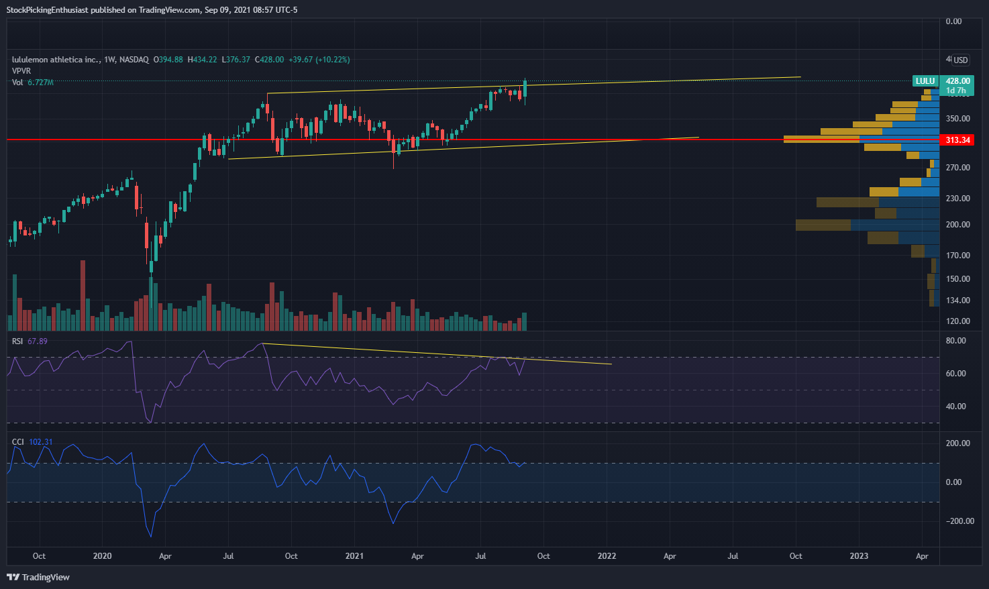Click the StockPickingEnthusiast publisher text
Viewport: 989px width, 589px height.
(47, 10)
